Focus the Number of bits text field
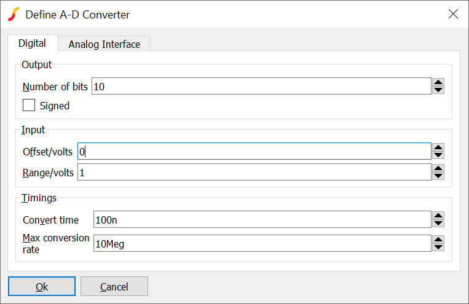Viewport: 469px width, 304px height. [x=261, y=87]
